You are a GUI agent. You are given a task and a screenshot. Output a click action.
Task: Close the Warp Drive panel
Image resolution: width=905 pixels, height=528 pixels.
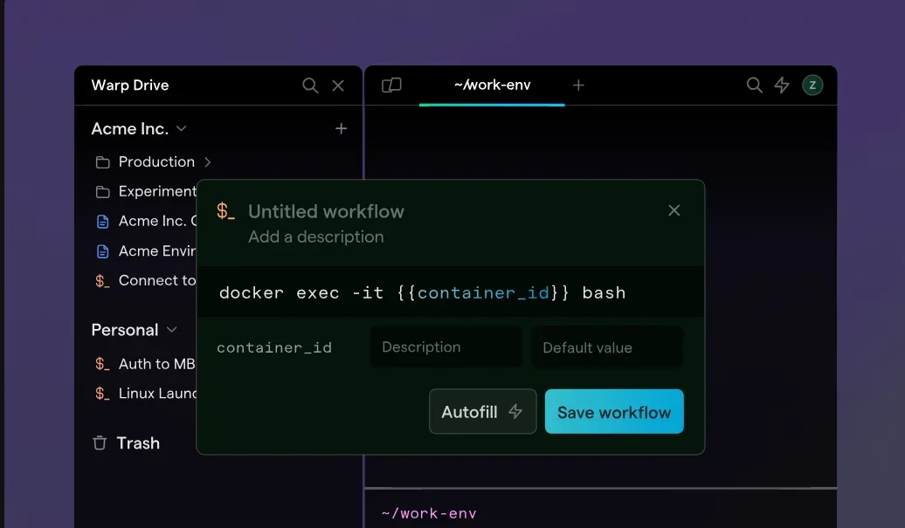338,86
